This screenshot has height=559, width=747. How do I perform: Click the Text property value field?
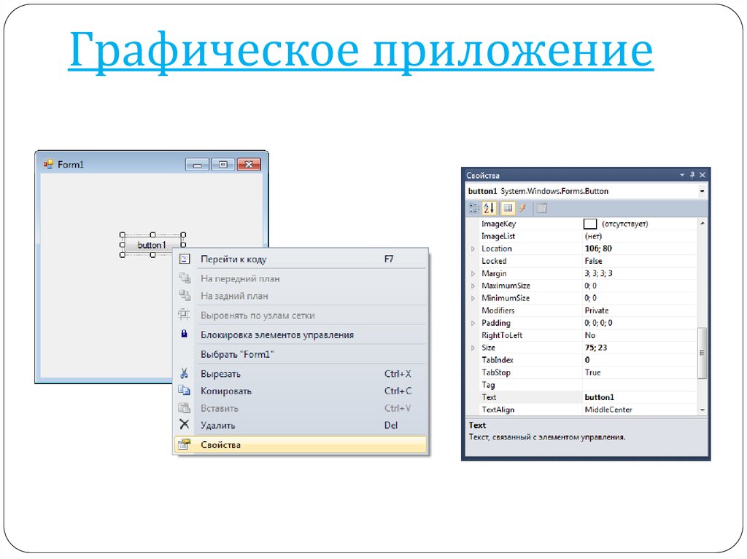click(x=638, y=397)
